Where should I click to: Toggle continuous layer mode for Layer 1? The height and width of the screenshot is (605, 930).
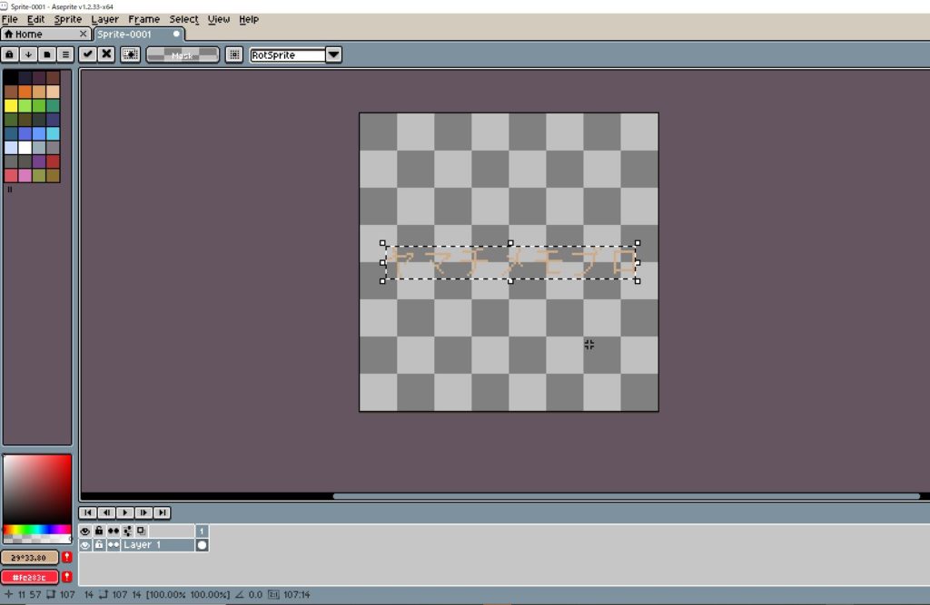point(114,545)
